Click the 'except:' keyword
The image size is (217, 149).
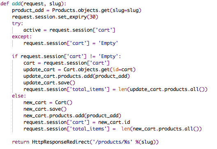point(22,37)
